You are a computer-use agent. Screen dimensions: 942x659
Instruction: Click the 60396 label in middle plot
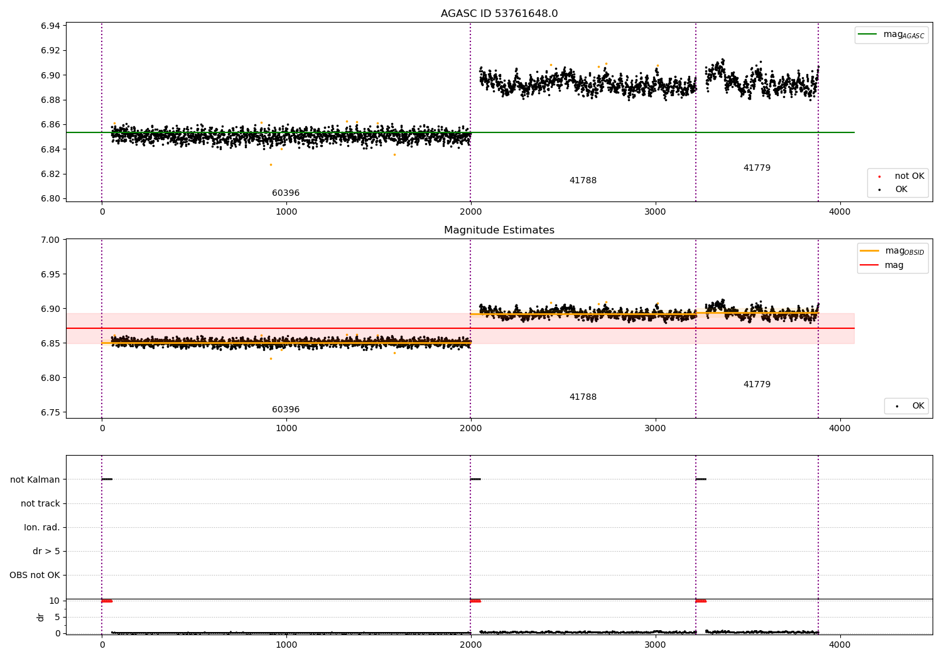286,410
